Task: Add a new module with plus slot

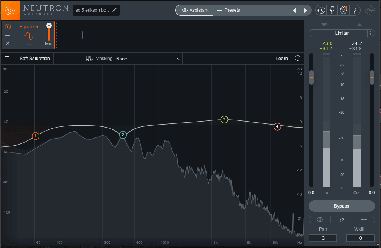Action: point(82,35)
